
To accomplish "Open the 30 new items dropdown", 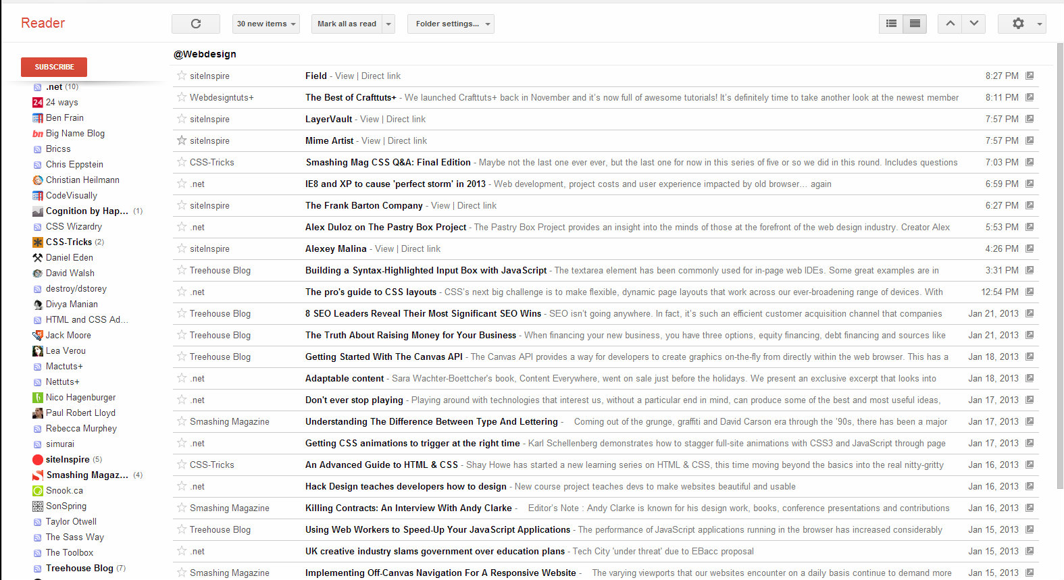I will pyautogui.click(x=266, y=24).
